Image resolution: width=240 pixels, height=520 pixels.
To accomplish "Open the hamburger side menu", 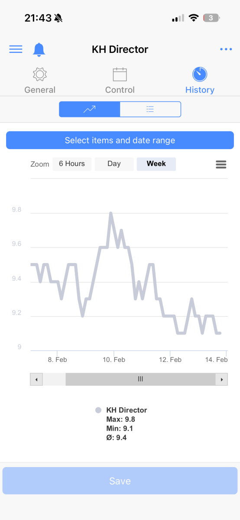I will pos(16,49).
